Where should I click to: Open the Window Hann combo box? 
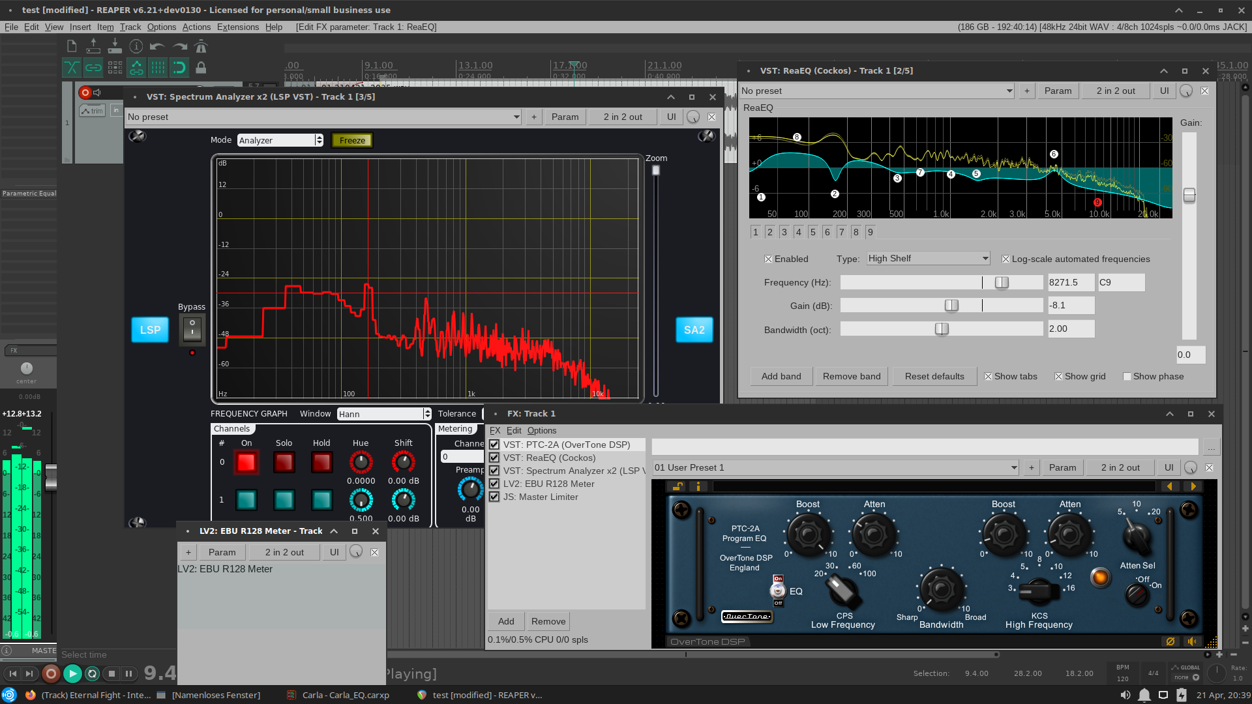pos(384,414)
